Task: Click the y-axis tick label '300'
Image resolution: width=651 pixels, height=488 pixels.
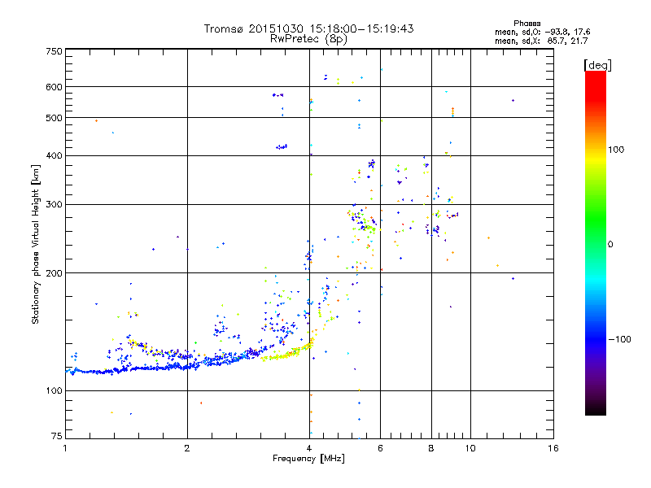Action: 54,205
